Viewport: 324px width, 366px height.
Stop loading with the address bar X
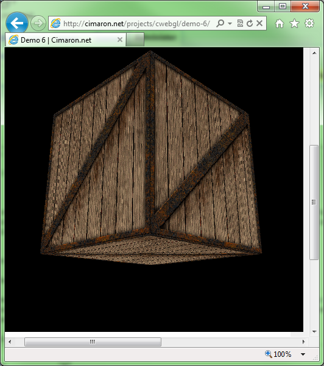259,23
